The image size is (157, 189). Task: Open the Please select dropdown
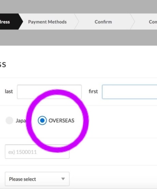pyautogui.click(x=37, y=179)
